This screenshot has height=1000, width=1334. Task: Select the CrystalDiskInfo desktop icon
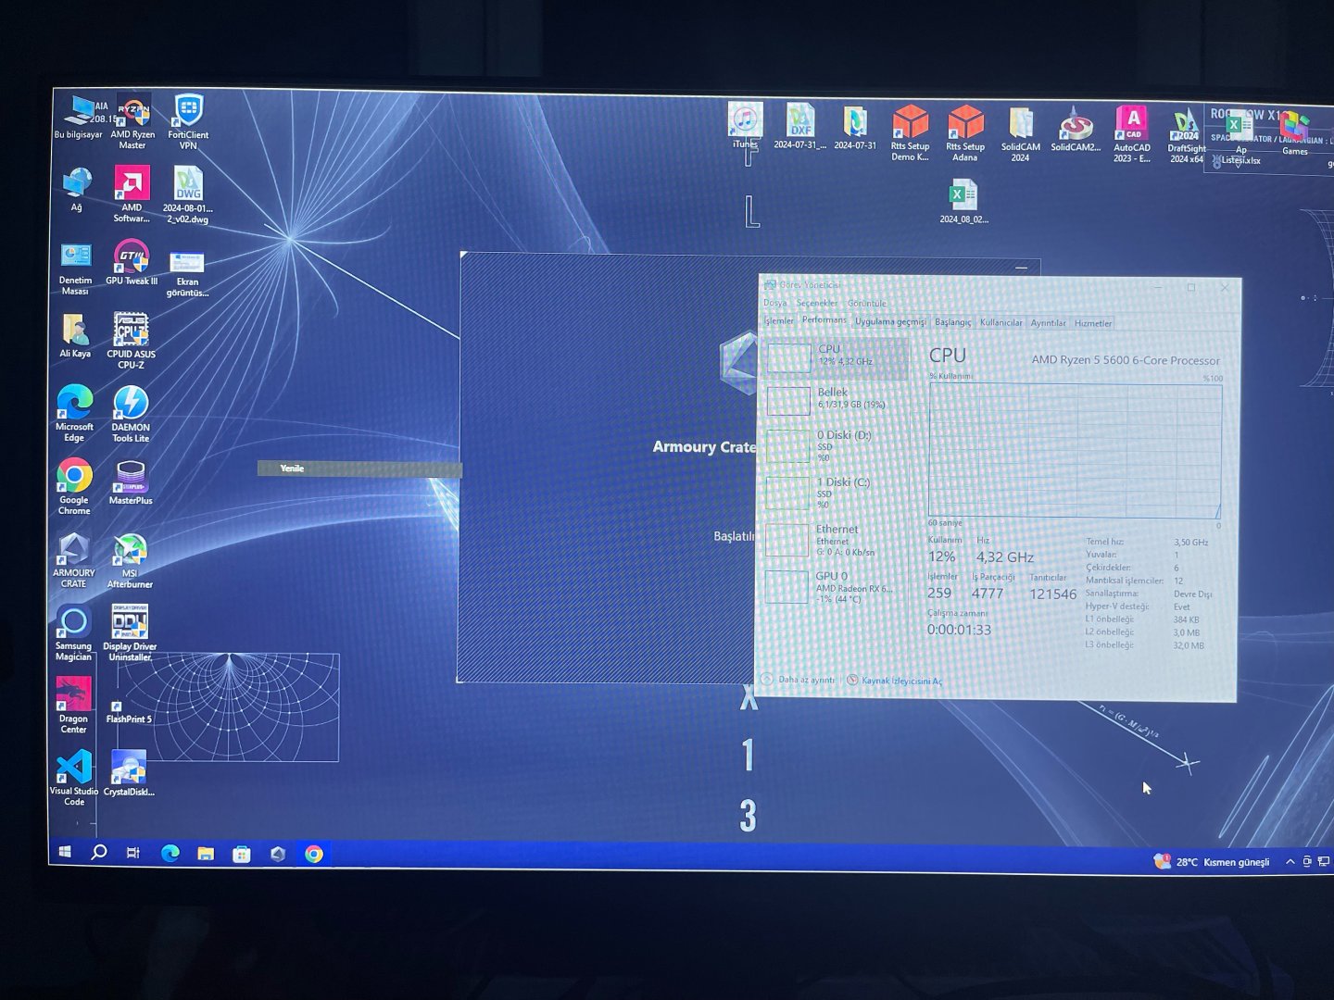129,773
